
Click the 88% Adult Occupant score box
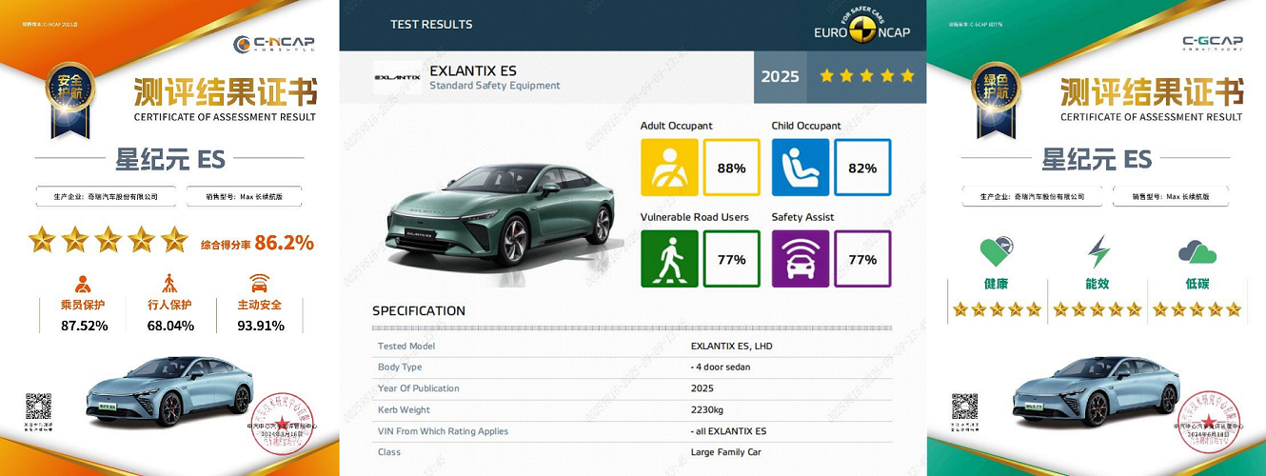pyautogui.click(x=731, y=168)
